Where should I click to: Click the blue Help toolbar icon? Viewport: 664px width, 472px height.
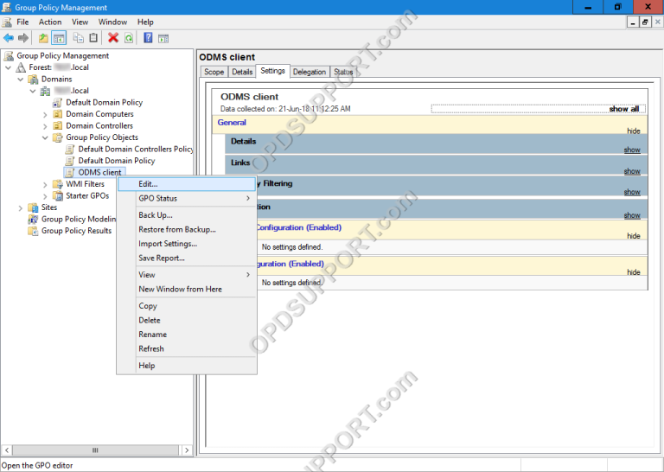click(x=148, y=38)
